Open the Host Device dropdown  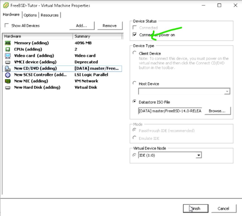pyautogui.click(x=227, y=91)
